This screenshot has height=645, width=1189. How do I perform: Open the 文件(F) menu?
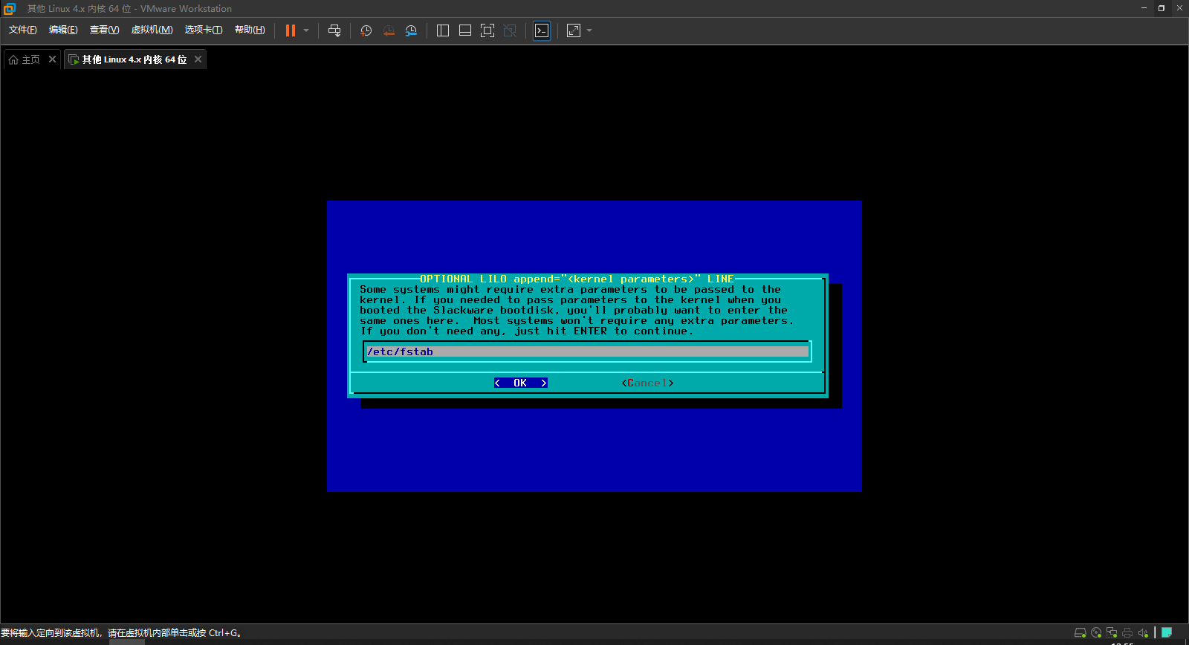coord(22,30)
